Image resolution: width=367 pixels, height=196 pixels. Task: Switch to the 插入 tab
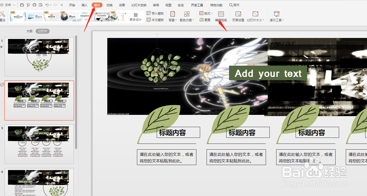[x=85, y=5]
